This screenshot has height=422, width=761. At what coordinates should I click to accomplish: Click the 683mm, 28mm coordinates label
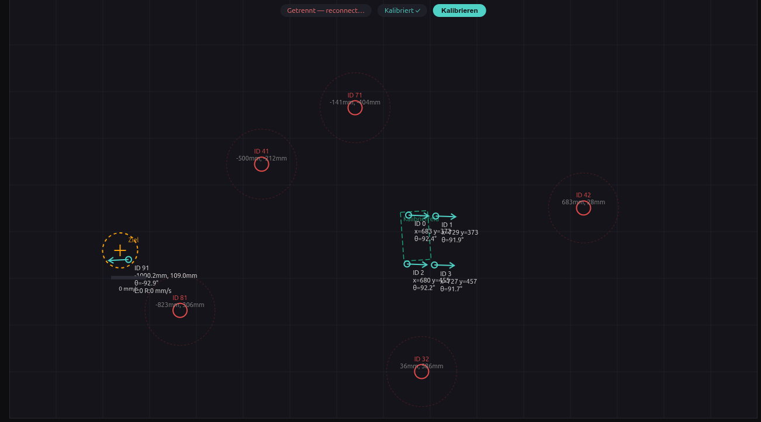[x=583, y=203]
